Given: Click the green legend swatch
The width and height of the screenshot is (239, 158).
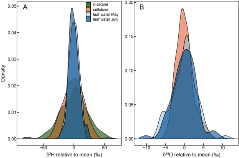Looking at the screenshot, I should point(88,5).
